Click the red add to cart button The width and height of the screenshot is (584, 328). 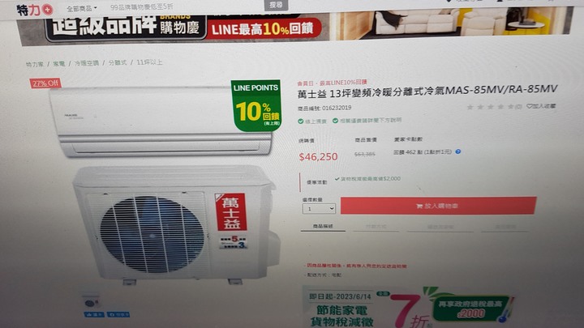(438, 206)
